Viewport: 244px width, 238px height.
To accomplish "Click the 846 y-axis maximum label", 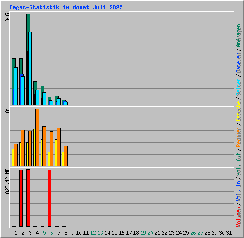I will 7,18.
